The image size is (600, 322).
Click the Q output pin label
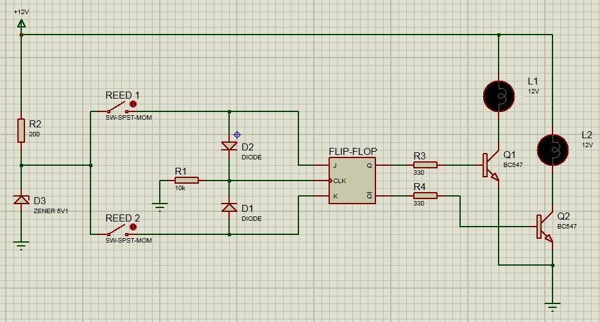(369, 166)
